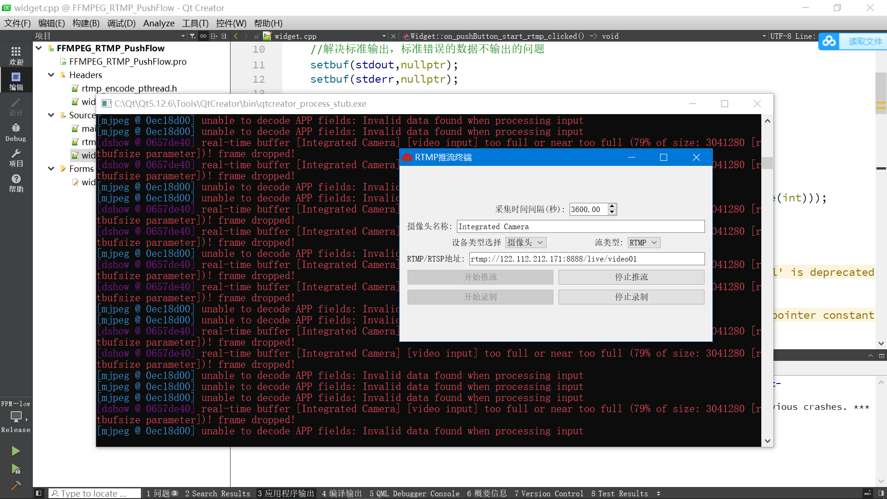The height and width of the screenshot is (499, 887).
Task: Select the 5 QML Debugger Console tab
Action: click(415, 493)
